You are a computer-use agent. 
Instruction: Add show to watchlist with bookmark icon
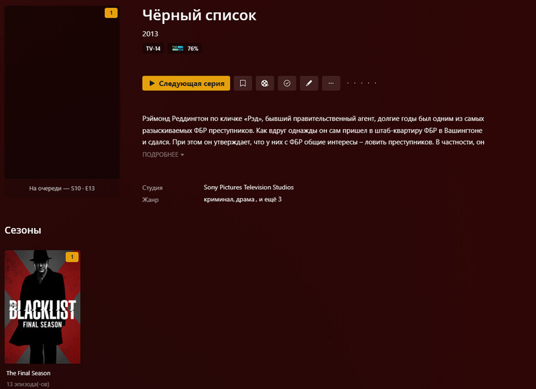tap(243, 83)
